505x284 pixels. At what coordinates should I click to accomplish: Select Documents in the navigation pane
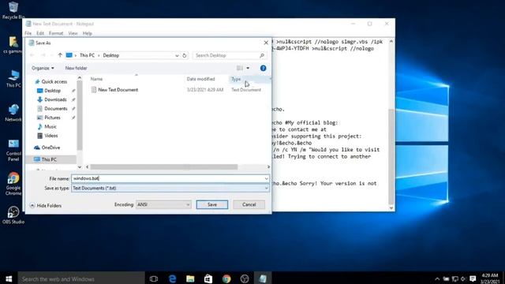pos(52,109)
